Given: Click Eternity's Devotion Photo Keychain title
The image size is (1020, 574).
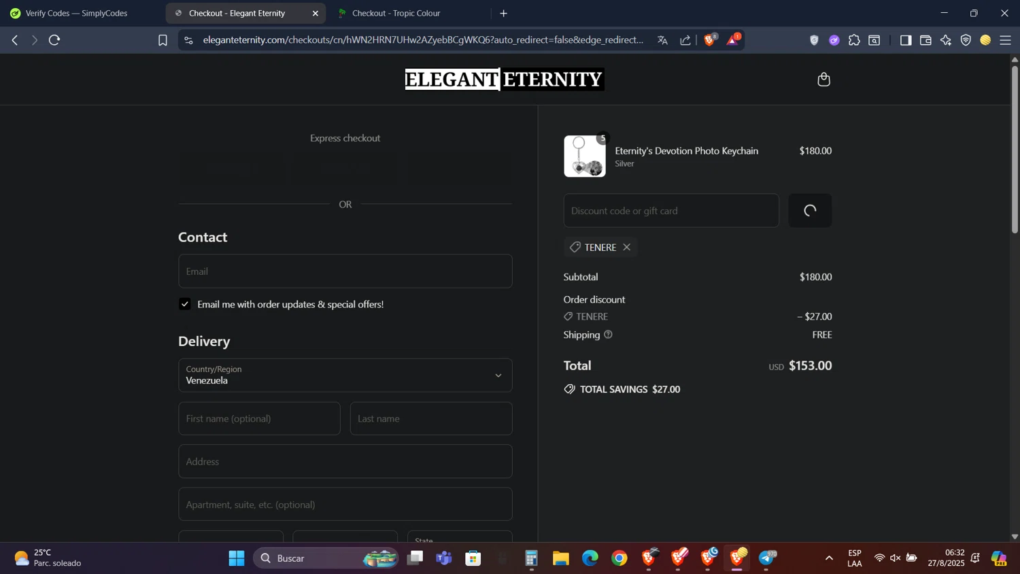Looking at the screenshot, I should (686, 151).
